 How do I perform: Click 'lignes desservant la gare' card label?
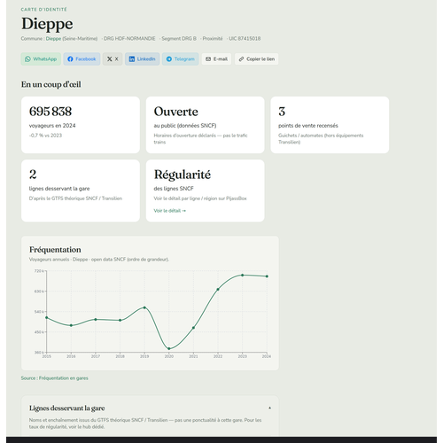click(59, 189)
